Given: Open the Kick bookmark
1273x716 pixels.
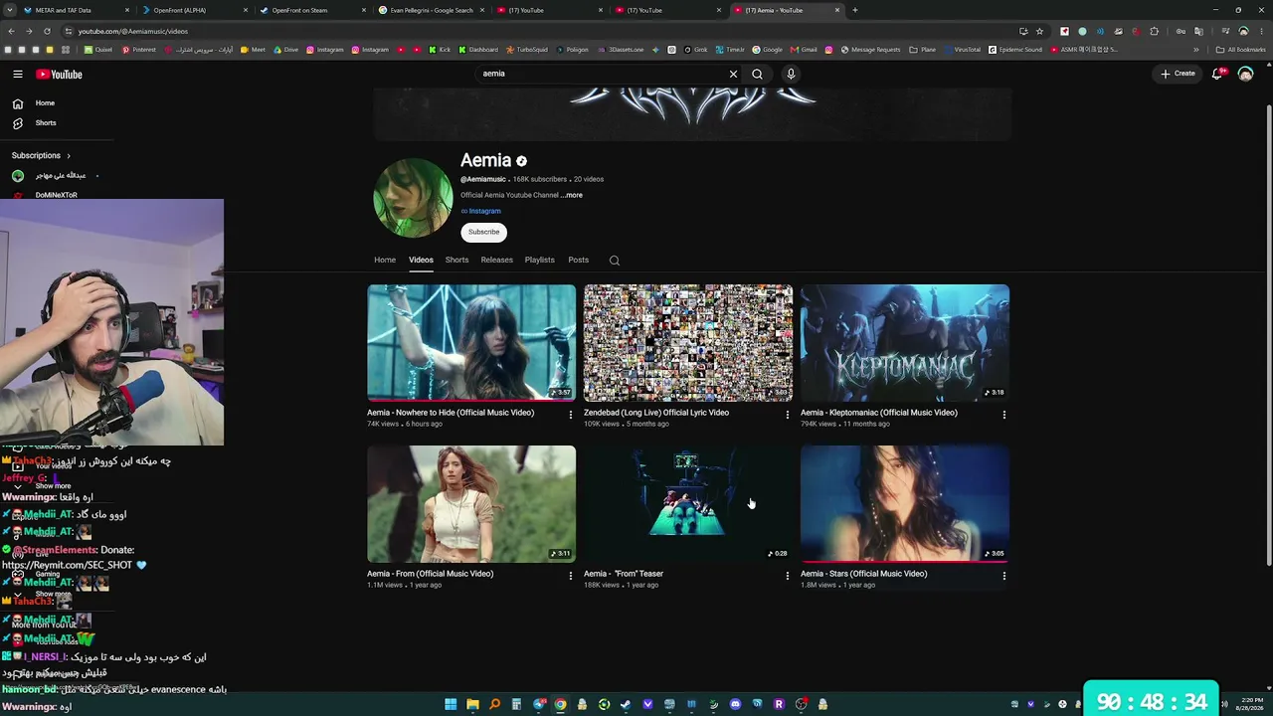Looking at the screenshot, I should (441, 50).
